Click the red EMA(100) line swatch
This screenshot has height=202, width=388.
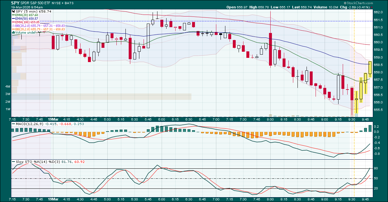point(13,22)
